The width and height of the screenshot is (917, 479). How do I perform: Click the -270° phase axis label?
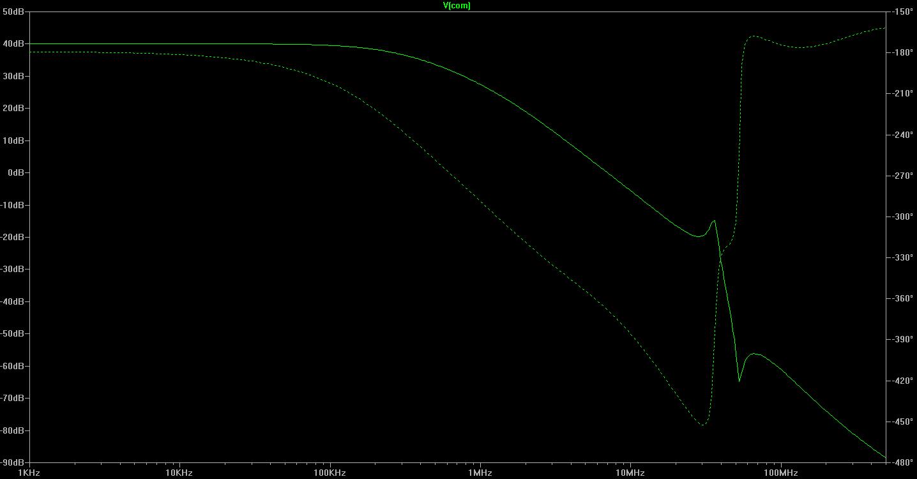904,176
